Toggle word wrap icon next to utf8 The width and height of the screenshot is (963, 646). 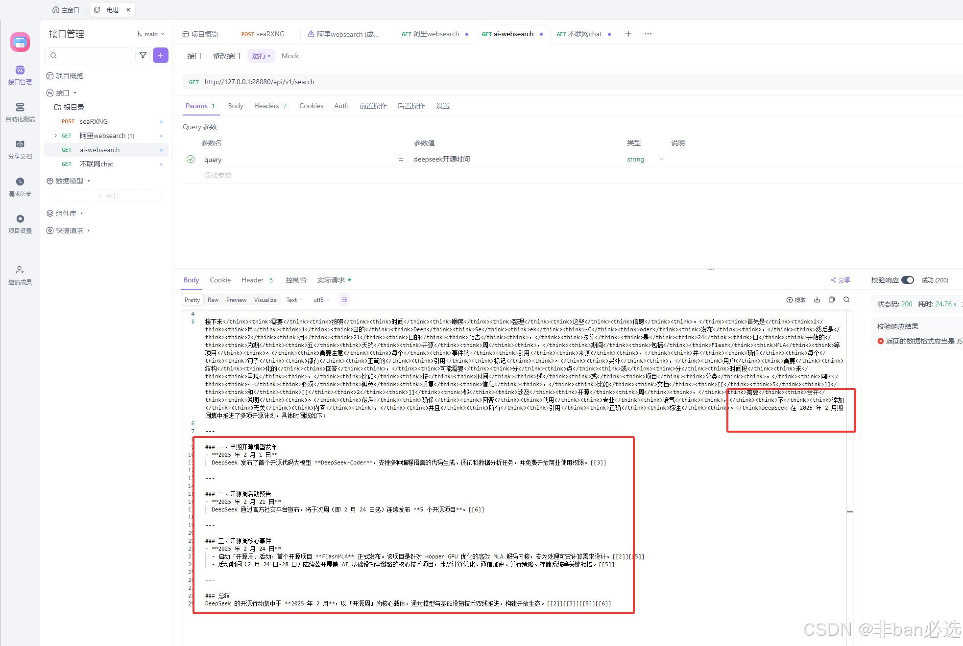(x=344, y=300)
